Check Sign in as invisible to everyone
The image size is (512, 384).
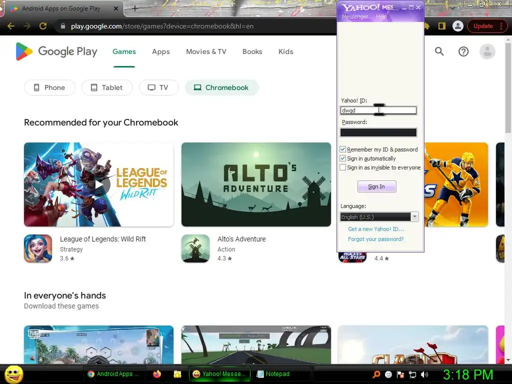(x=343, y=167)
